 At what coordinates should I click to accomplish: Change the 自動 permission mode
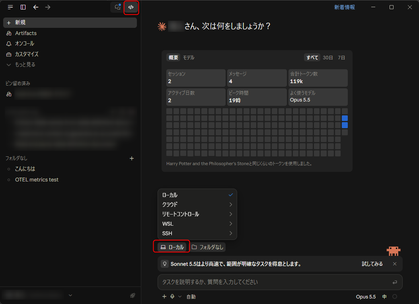coord(191,297)
